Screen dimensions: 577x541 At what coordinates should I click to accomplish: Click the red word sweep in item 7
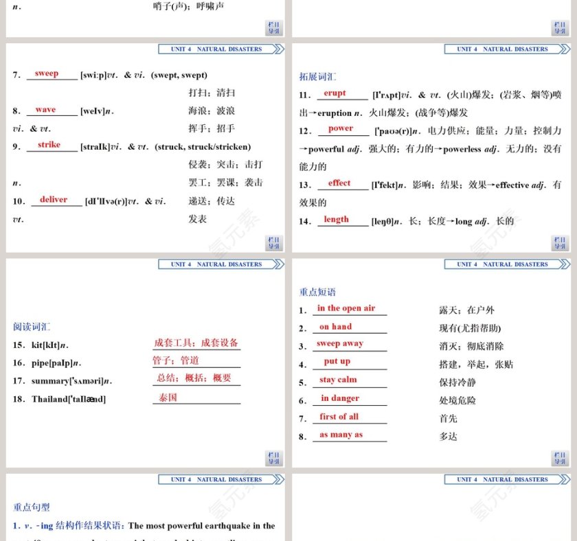[48, 73]
